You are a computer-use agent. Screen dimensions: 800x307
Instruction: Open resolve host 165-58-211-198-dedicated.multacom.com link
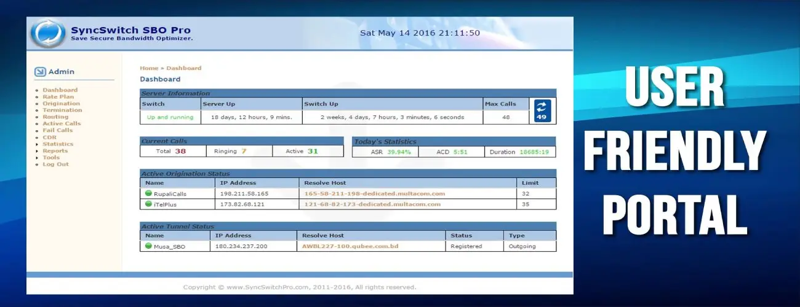[x=375, y=193]
